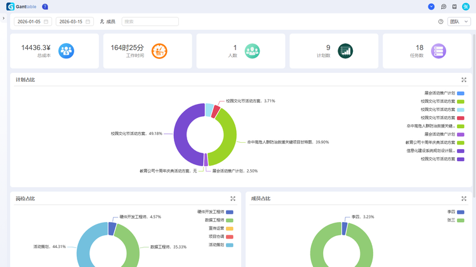Viewport: 476px width, 267px height.
Task: Click the 计划数 value 9
Action: coord(328,48)
